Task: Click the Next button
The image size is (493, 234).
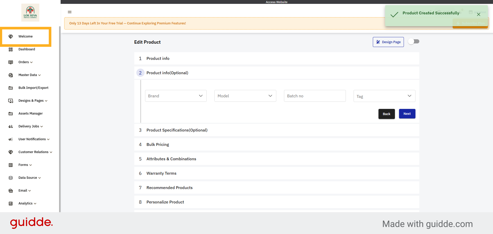Action: pyautogui.click(x=407, y=114)
